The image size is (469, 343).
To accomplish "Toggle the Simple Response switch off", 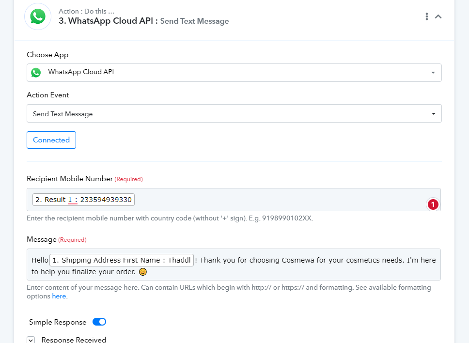I will click(99, 322).
